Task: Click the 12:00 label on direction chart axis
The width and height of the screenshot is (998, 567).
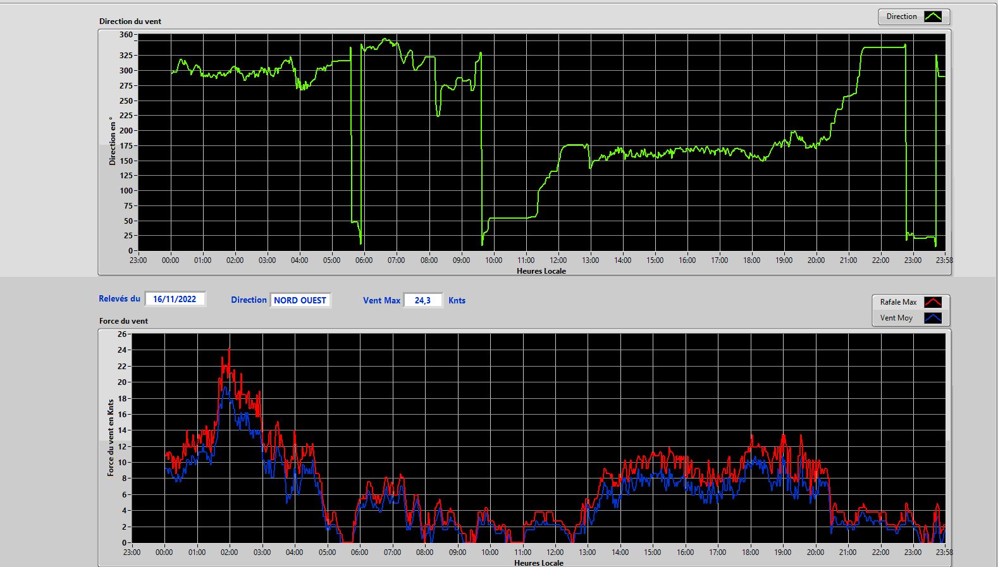Action: tap(558, 260)
